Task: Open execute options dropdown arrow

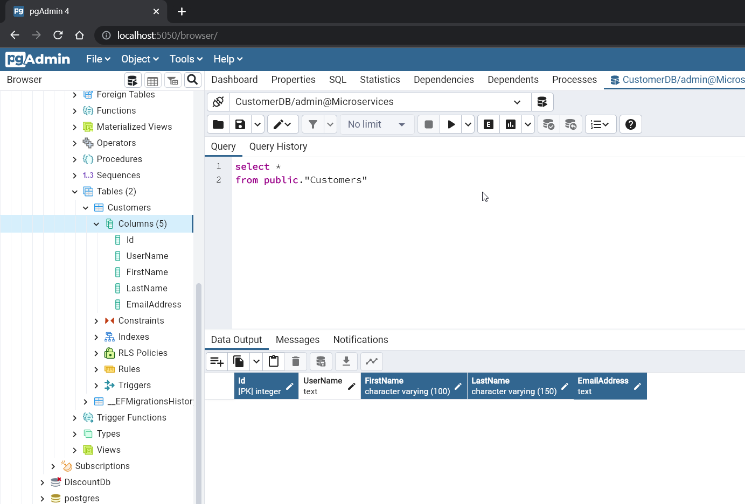Action: (x=468, y=124)
